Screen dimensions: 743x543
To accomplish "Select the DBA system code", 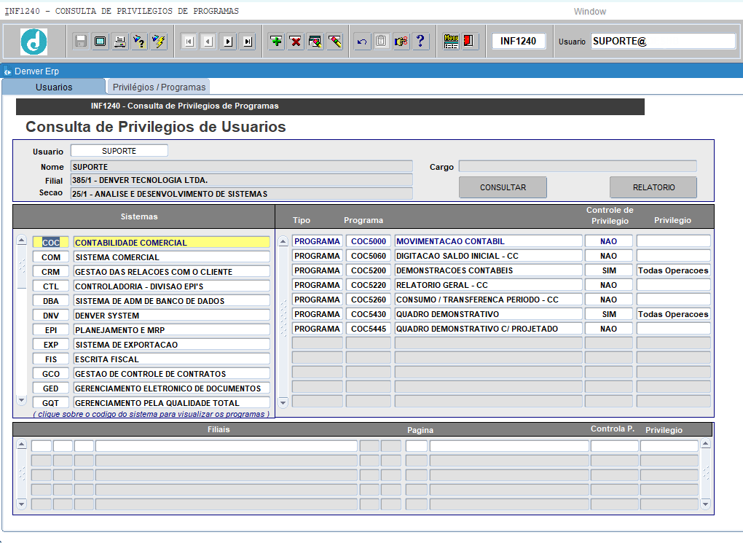I will 51,301.
